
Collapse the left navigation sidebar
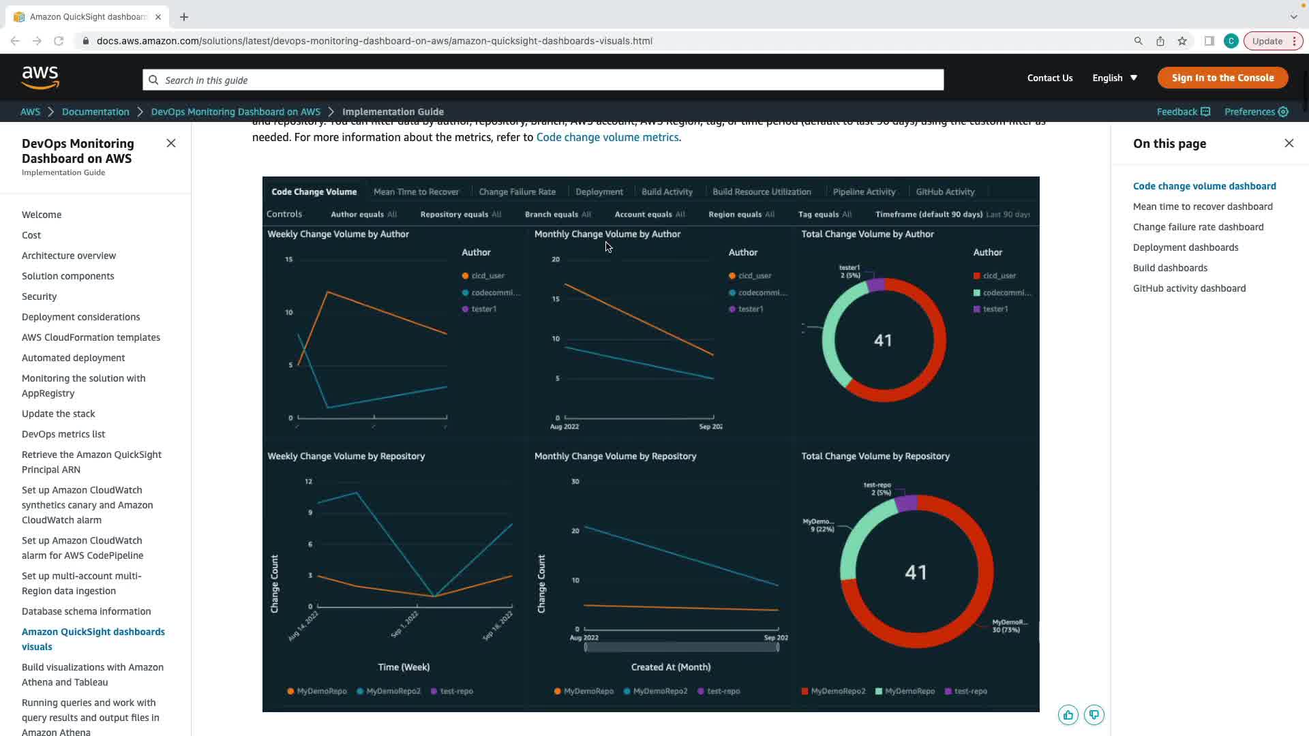pyautogui.click(x=171, y=143)
